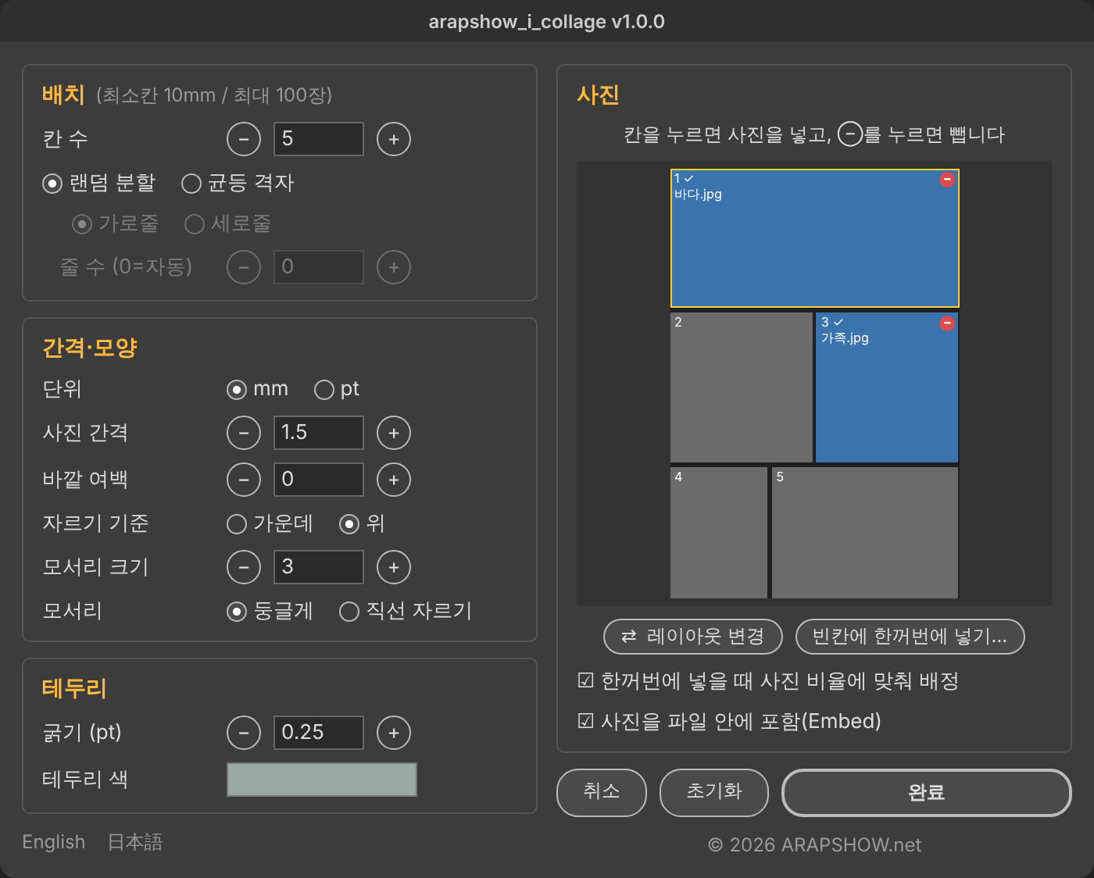Increase the 바깥 여백 margin
The width and height of the screenshot is (1094, 878).
point(394,480)
